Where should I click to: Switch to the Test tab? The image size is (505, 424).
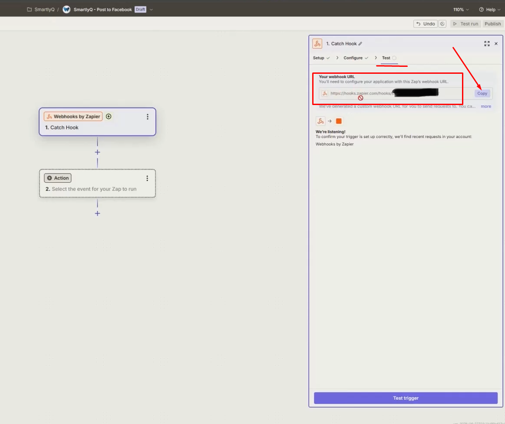coord(389,58)
